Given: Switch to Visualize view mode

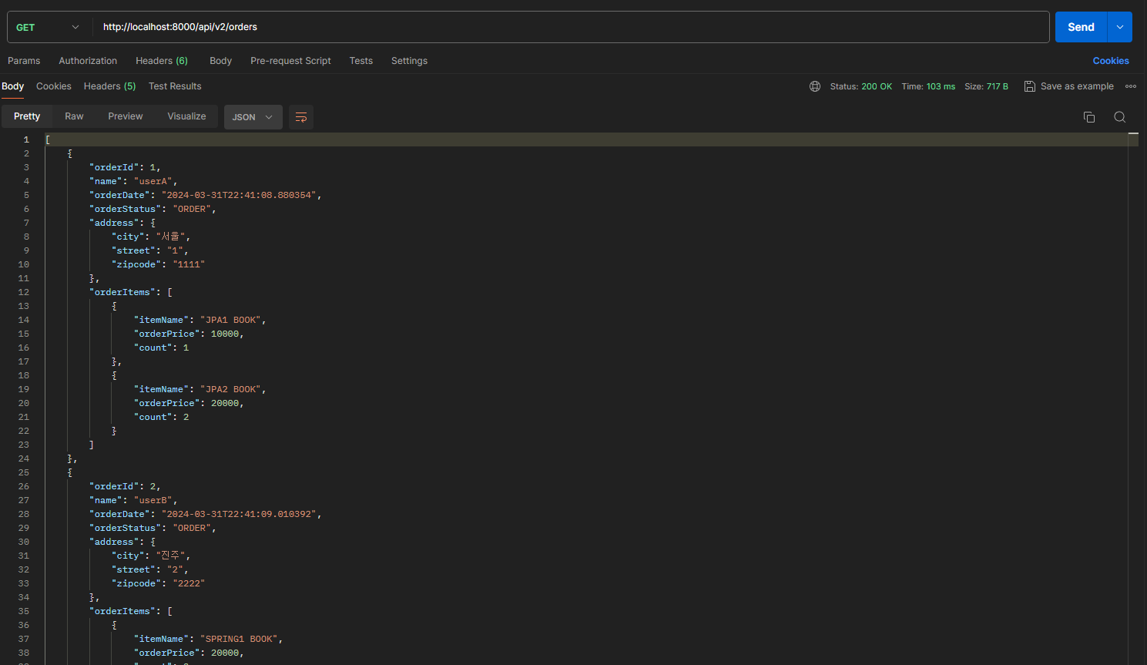Looking at the screenshot, I should pos(186,116).
